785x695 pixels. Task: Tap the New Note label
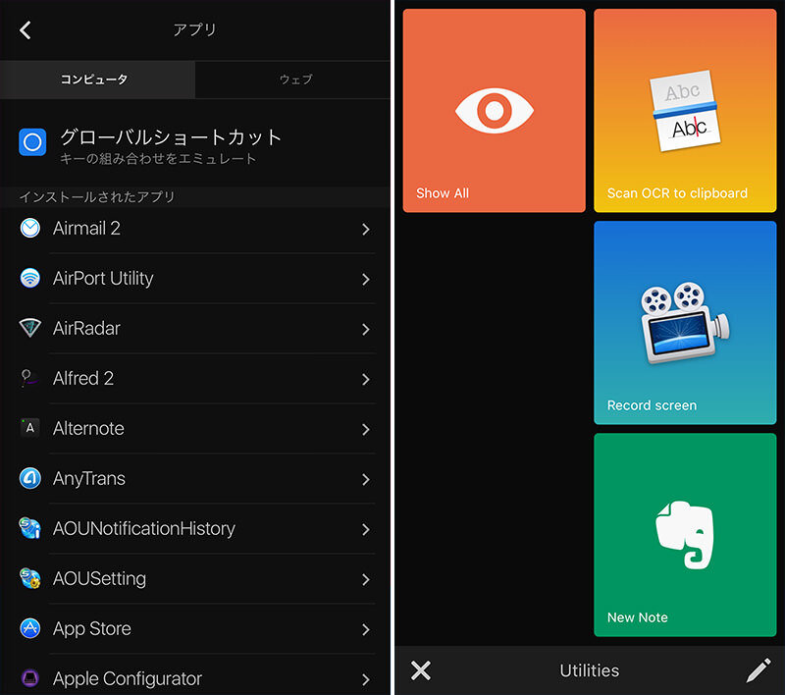coord(637,617)
